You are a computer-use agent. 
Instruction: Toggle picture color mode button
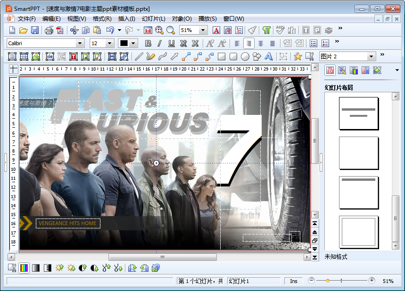pos(24,268)
